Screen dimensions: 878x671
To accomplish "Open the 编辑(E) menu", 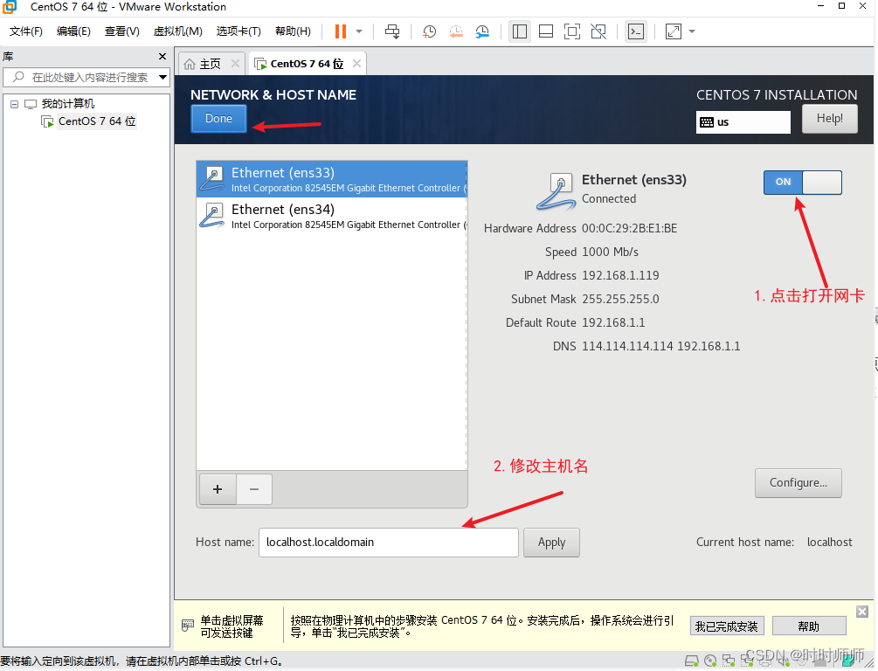I will [73, 31].
